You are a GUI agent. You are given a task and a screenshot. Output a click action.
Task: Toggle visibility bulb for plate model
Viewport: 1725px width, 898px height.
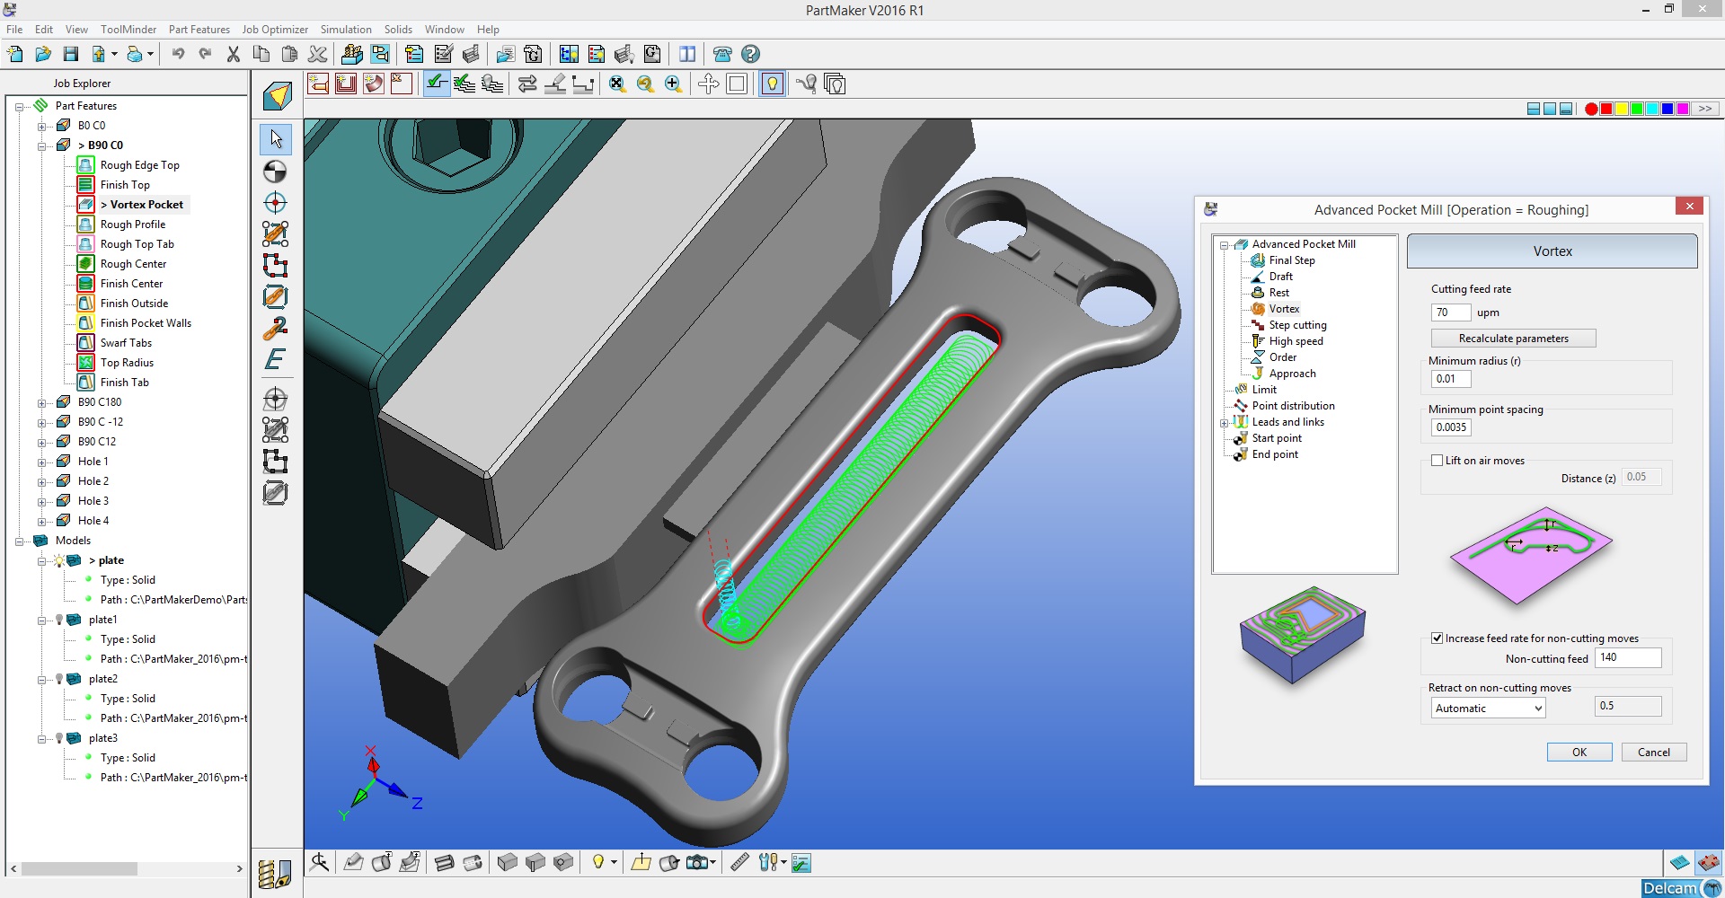click(x=59, y=560)
